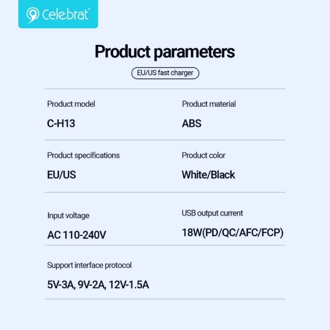Select the "Product model" label
Screen dimensions: 330x330
(x=71, y=104)
